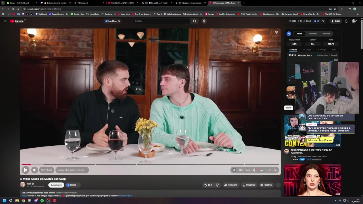Click the browser address bar URL
The image size is (363, 204).
click(44, 9)
